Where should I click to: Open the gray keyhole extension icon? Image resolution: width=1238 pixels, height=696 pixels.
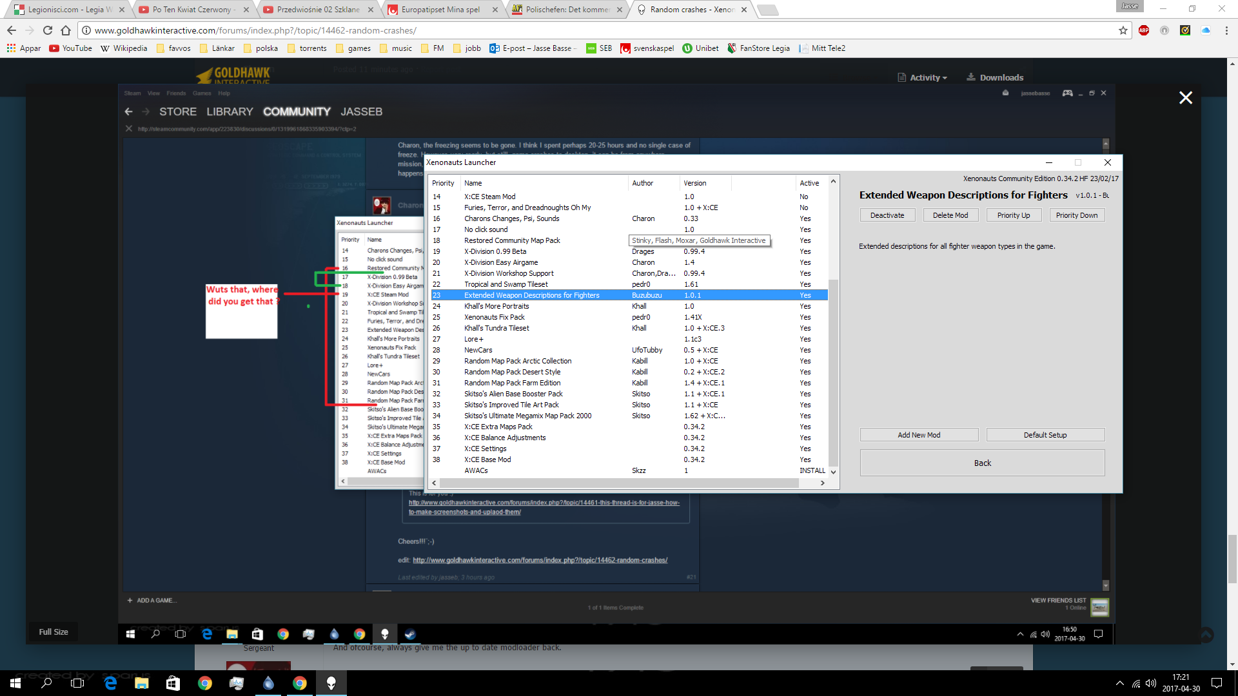point(1164,30)
